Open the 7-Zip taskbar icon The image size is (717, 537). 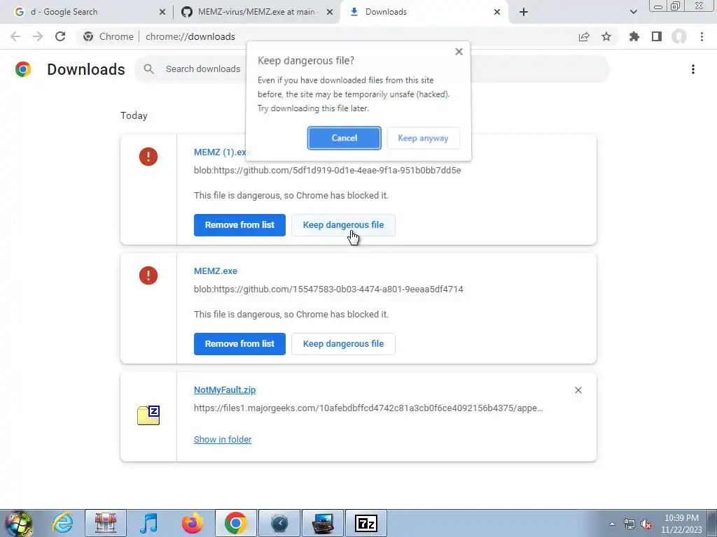(366, 523)
